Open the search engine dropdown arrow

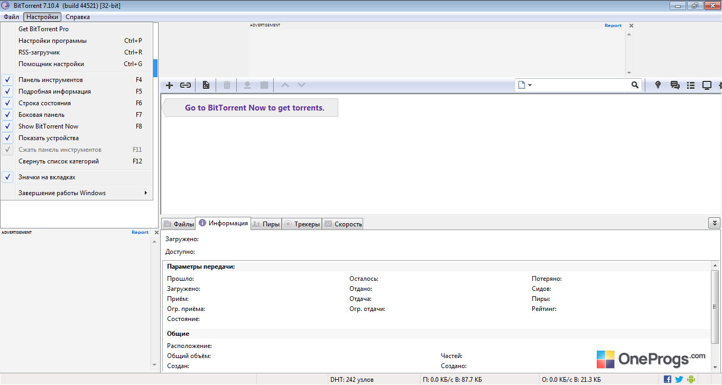tap(530, 85)
